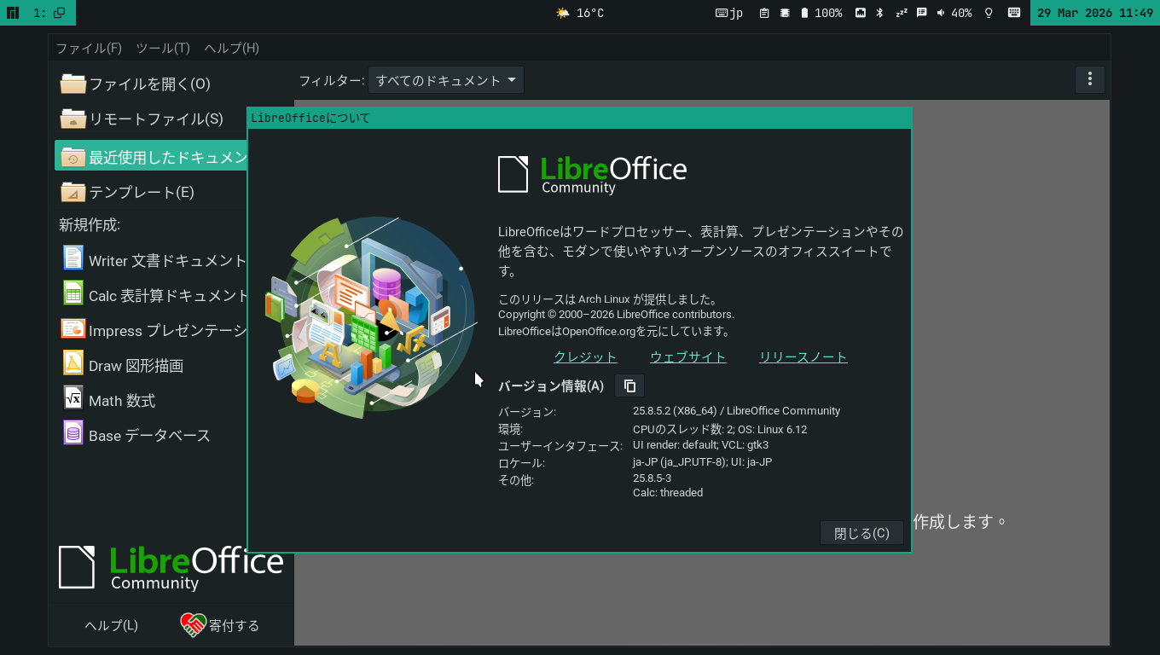Click the Writer document icon
The height and width of the screenshot is (655, 1160).
73,258
